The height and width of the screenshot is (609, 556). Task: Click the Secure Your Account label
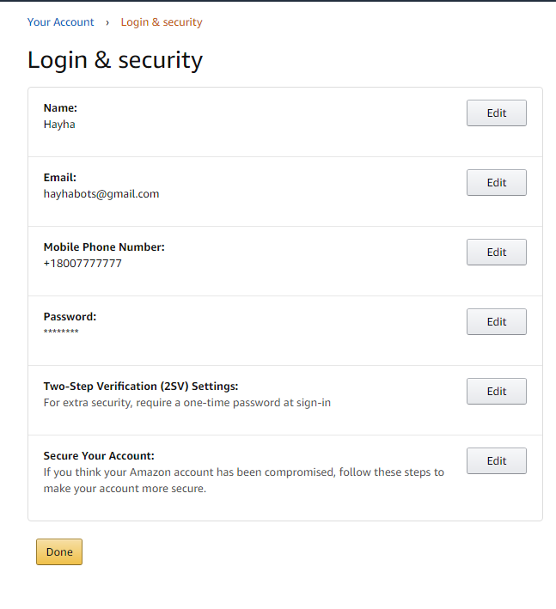click(x=99, y=456)
